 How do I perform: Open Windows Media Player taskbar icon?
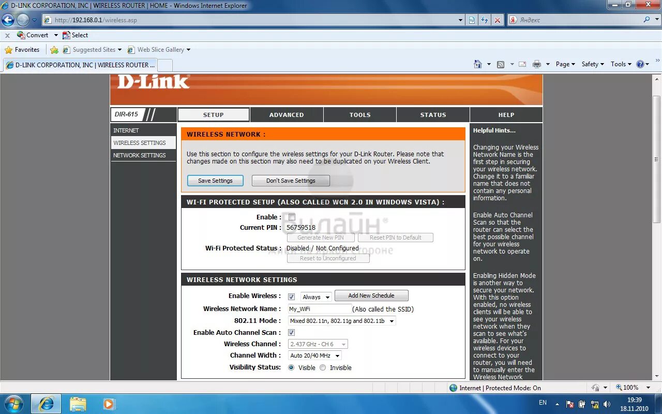(x=109, y=404)
